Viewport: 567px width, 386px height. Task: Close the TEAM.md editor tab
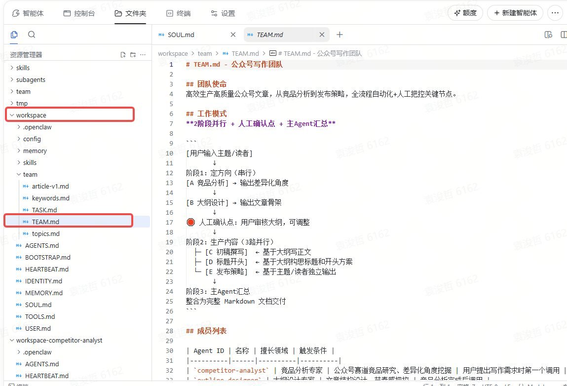point(322,35)
